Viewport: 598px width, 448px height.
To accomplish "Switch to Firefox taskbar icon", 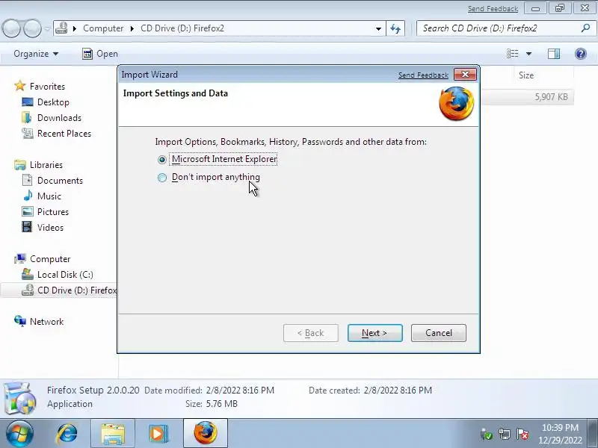I will (x=206, y=433).
